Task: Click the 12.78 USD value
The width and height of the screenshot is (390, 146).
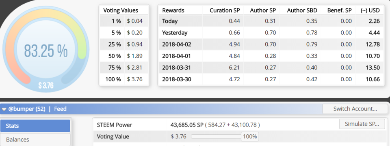Action: click(x=373, y=44)
